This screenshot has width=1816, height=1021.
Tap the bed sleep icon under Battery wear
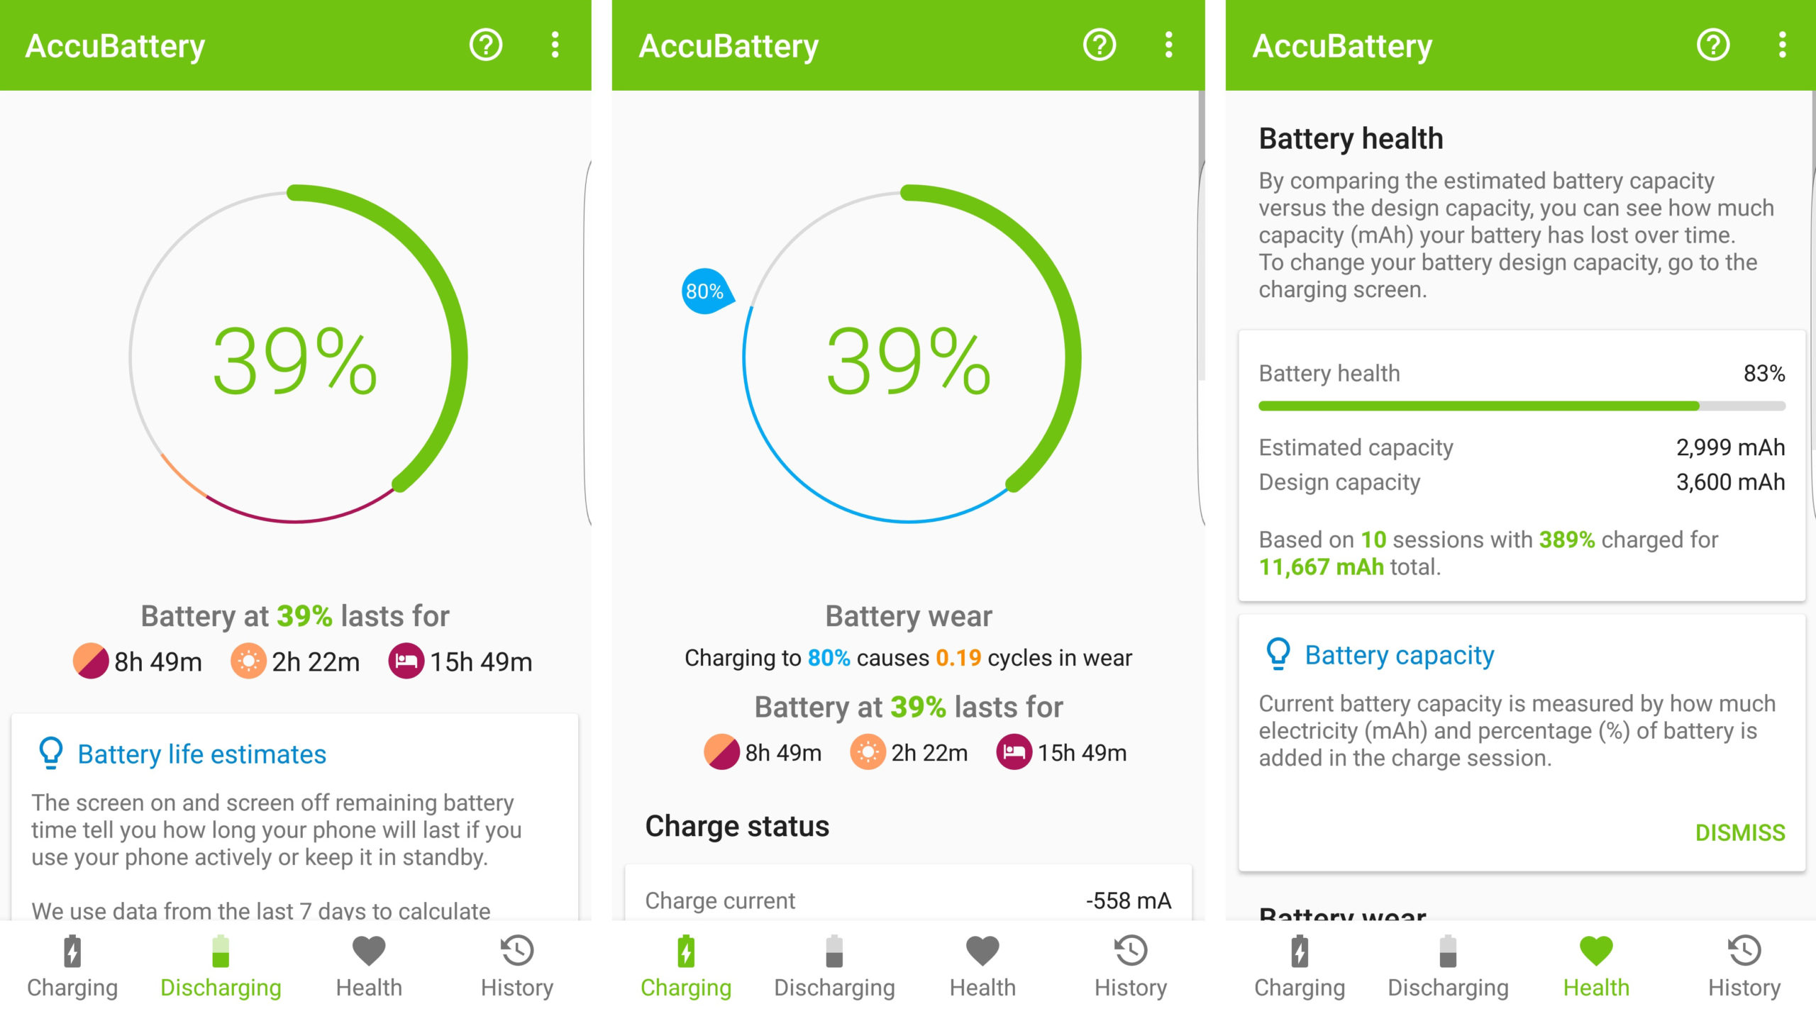click(x=1014, y=752)
